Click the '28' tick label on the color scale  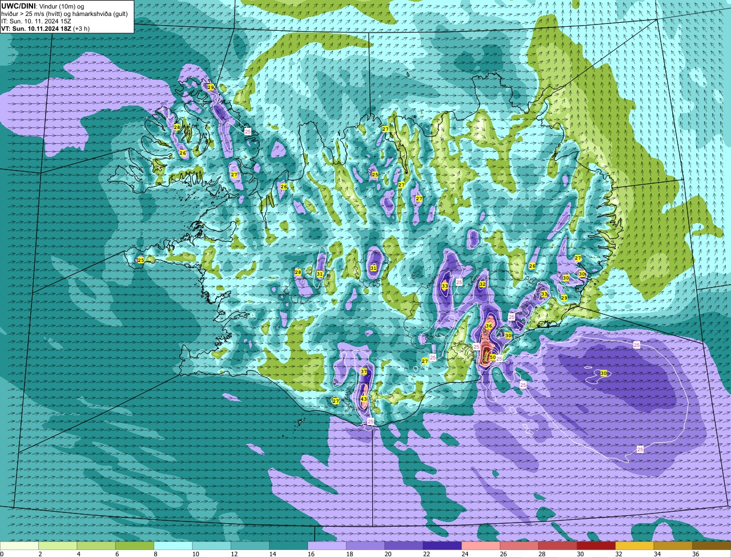(x=542, y=554)
